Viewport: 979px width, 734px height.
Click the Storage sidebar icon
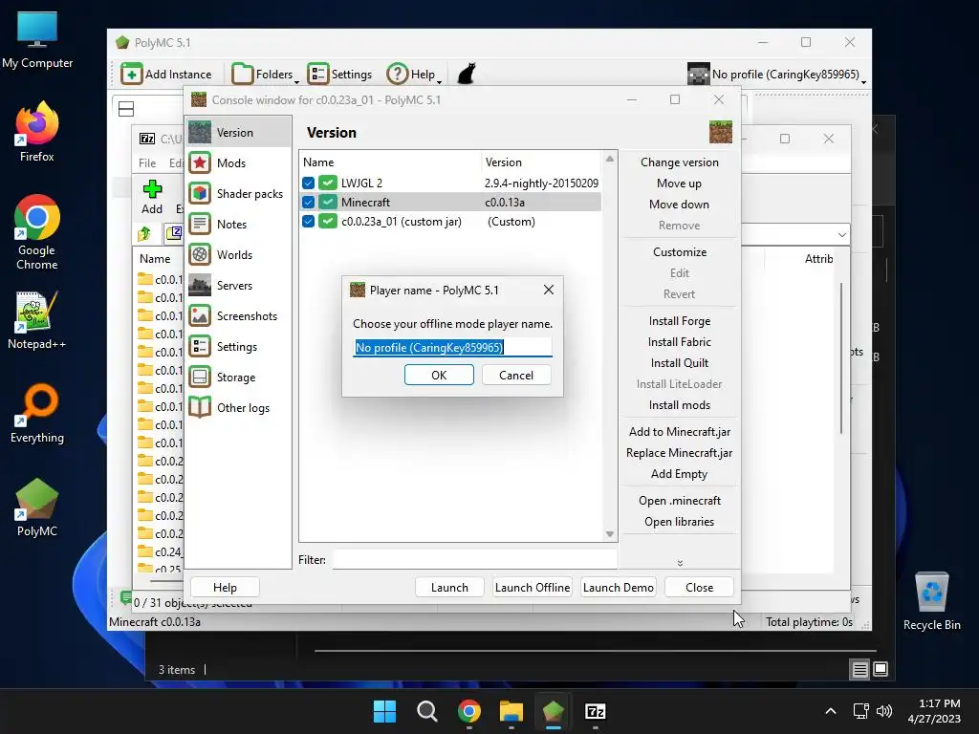pyautogui.click(x=200, y=377)
